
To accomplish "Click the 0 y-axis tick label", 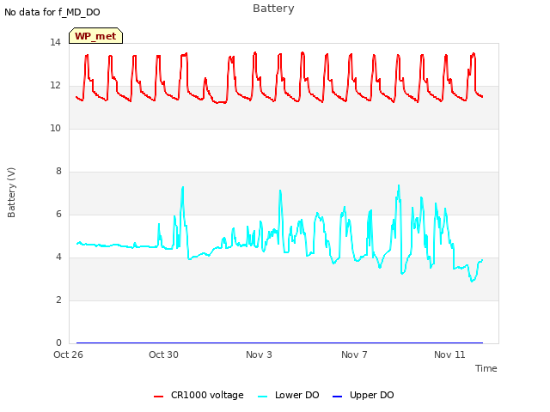I will tap(58, 343).
